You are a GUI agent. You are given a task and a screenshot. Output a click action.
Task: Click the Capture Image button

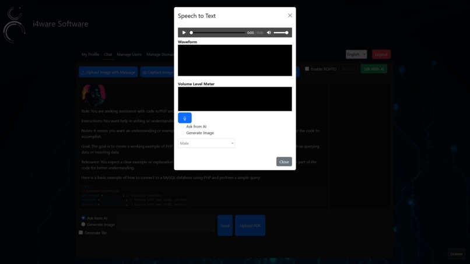(157, 72)
